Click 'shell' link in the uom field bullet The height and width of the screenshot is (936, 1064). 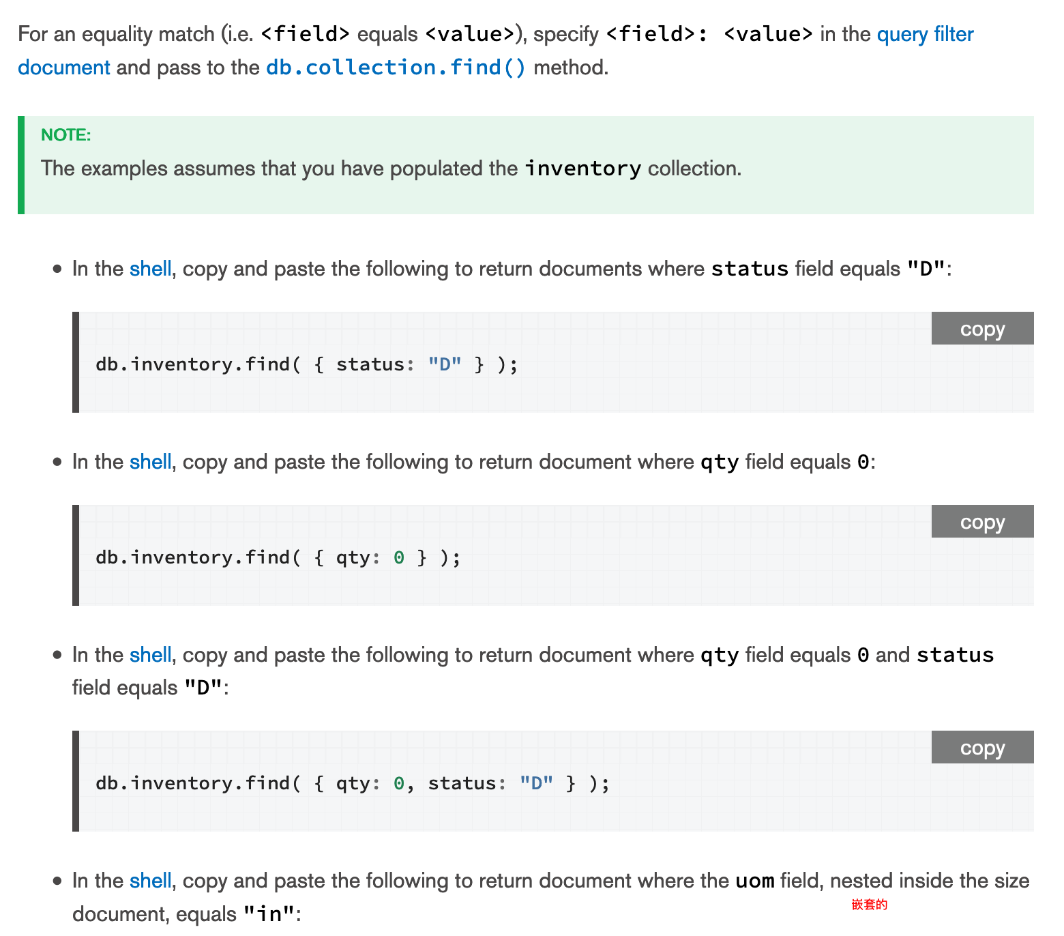click(x=151, y=881)
